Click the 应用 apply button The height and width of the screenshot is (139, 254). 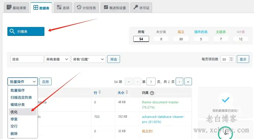(45, 81)
